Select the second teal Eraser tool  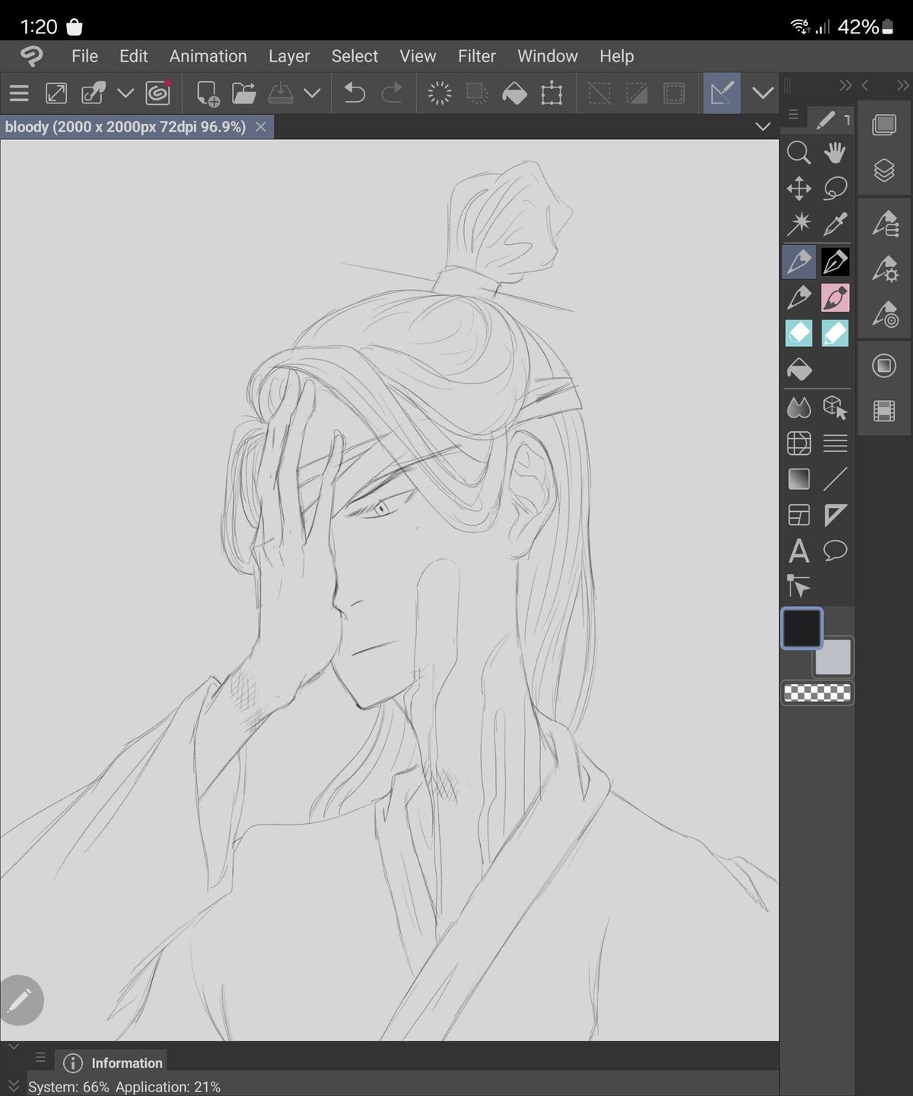coord(835,333)
